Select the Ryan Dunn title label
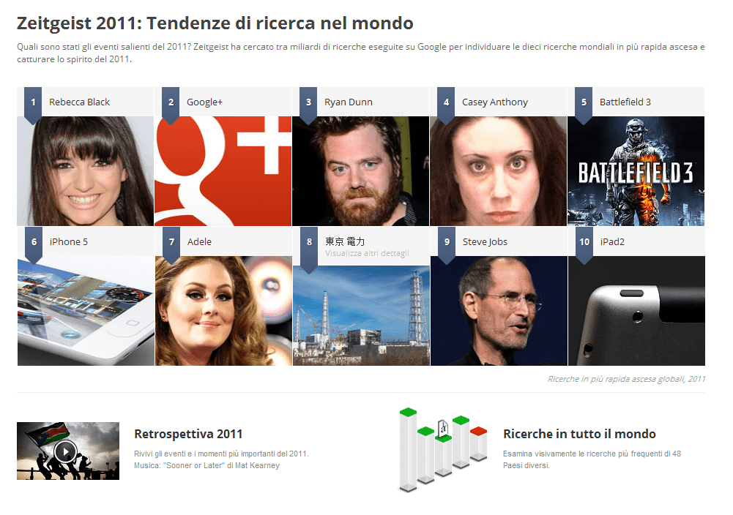 click(349, 102)
